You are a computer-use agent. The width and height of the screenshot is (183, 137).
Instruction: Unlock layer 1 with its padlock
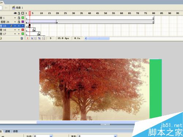19,18
